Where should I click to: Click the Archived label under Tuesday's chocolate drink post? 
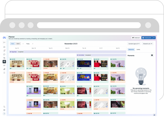pos(46,68)
